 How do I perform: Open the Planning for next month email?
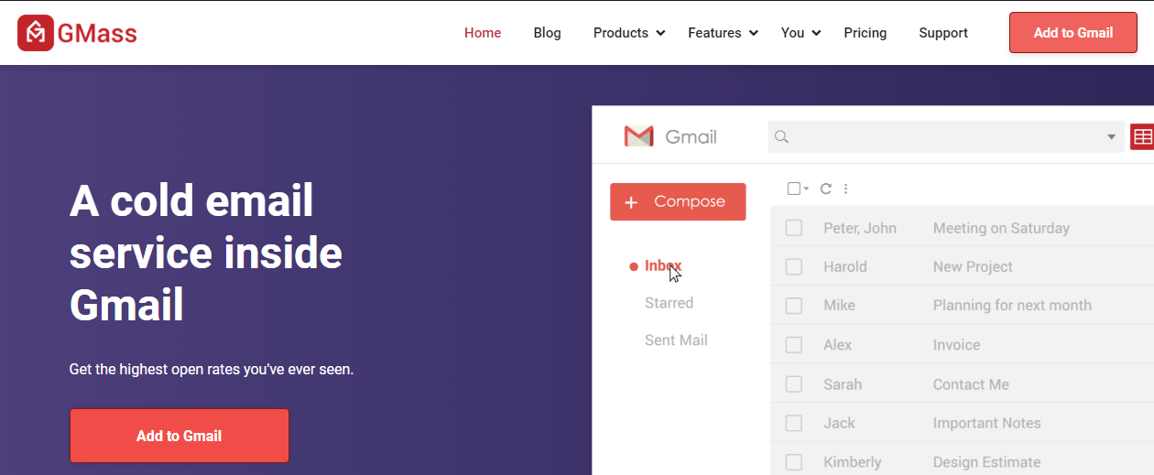[1012, 306]
